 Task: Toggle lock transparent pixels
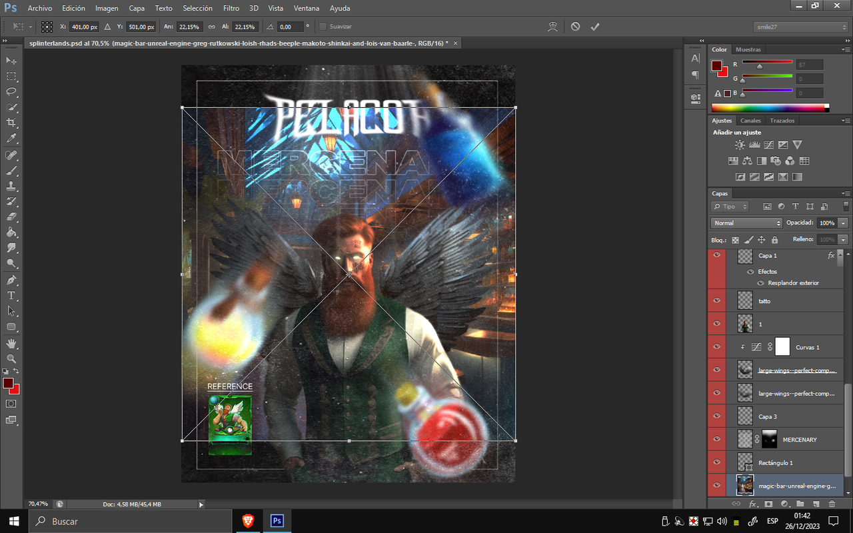pos(736,240)
